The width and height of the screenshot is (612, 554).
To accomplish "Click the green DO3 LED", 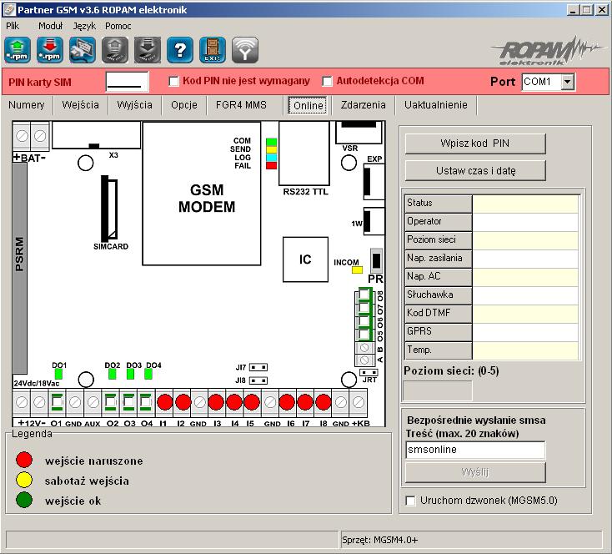I will (130, 374).
